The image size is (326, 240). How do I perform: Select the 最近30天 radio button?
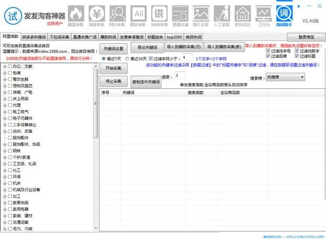coord(127,59)
